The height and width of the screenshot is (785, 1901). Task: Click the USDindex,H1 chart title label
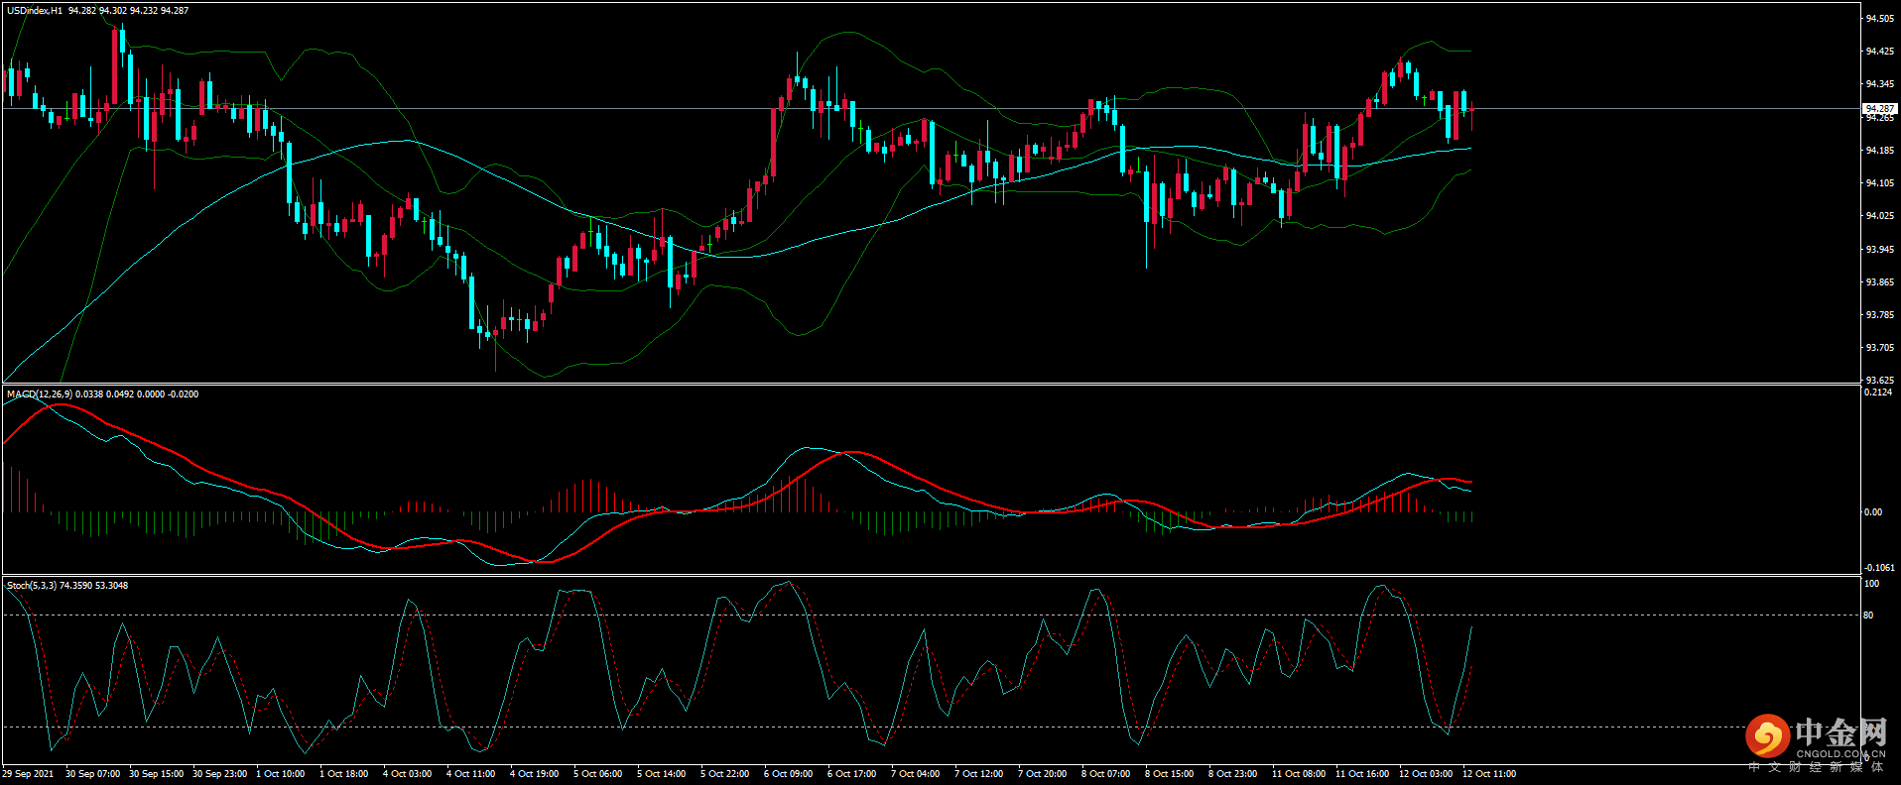pos(35,11)
